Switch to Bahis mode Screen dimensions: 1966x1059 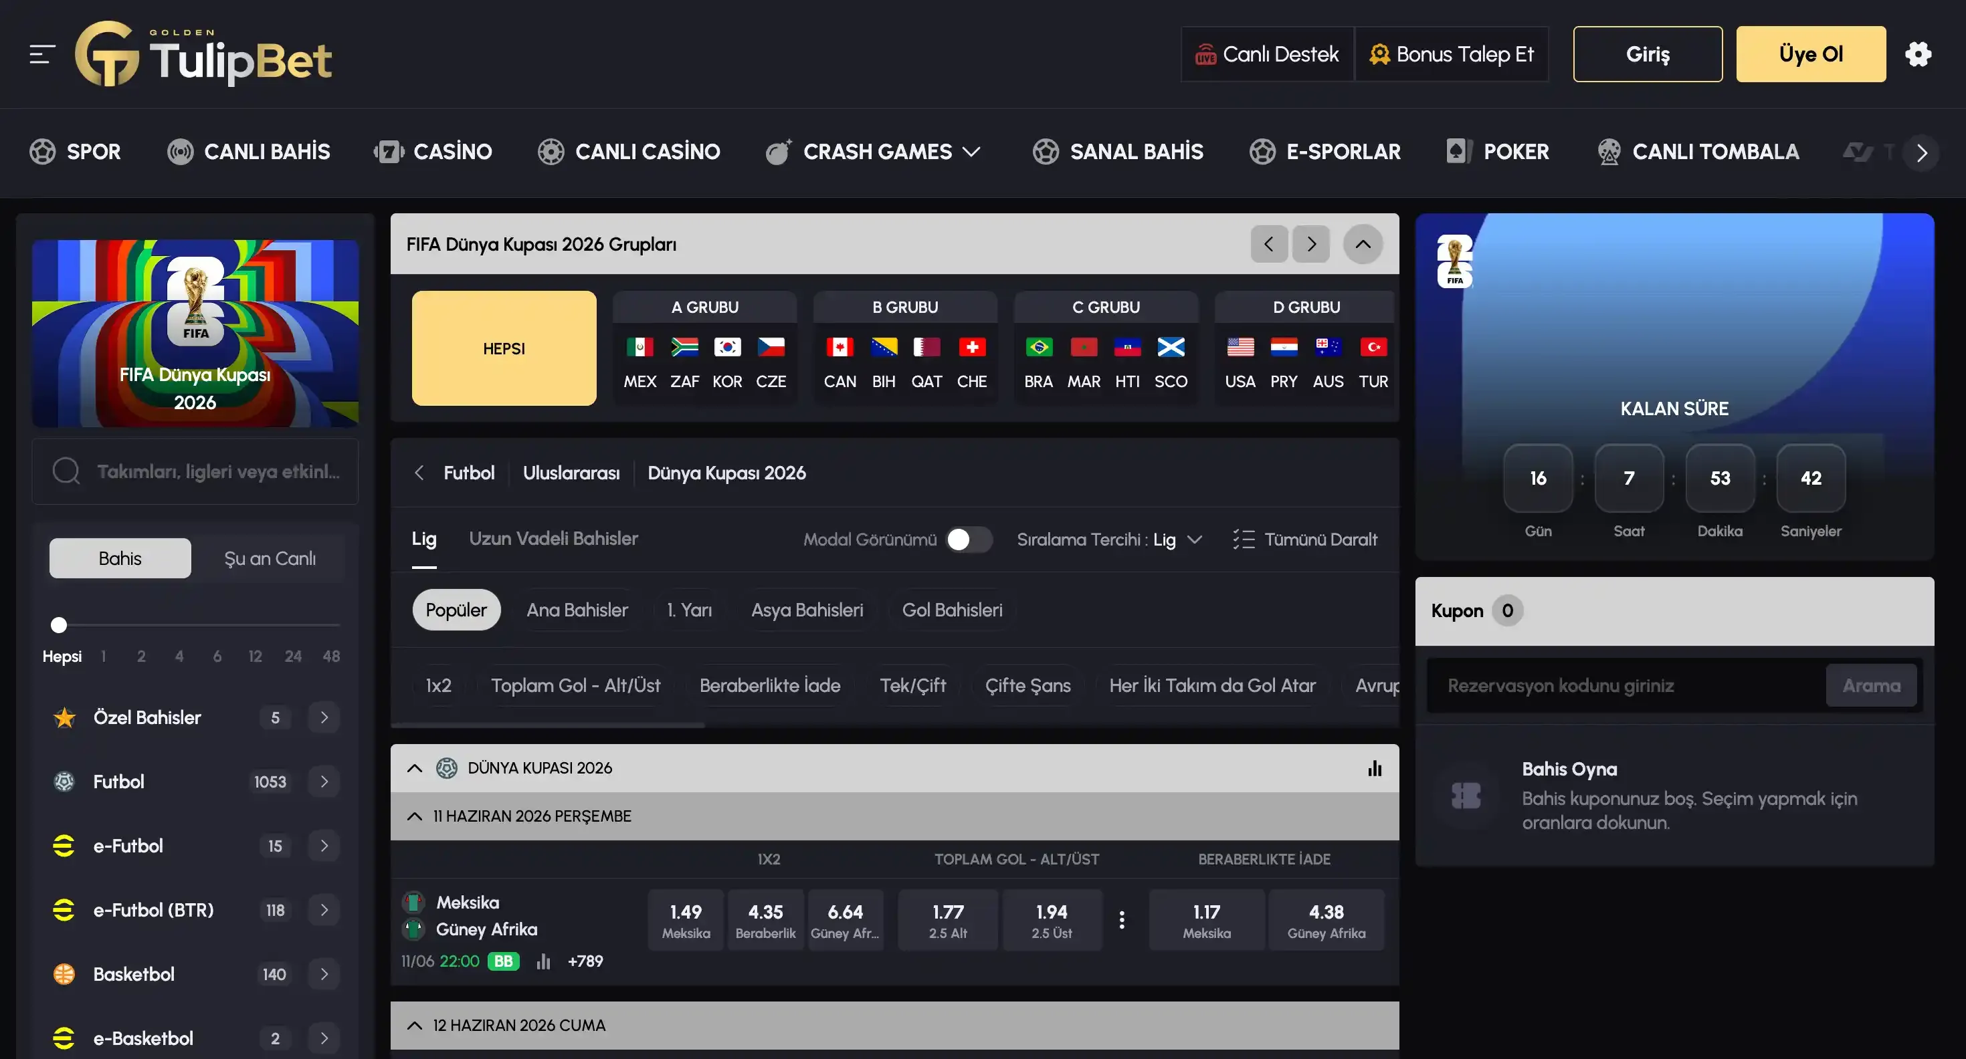point(120,558)
